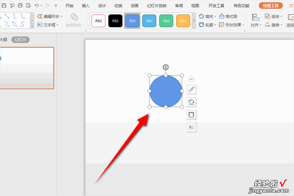294x196 pixels.
Task: Click the blue circle shape
Action: coord(166,91)
